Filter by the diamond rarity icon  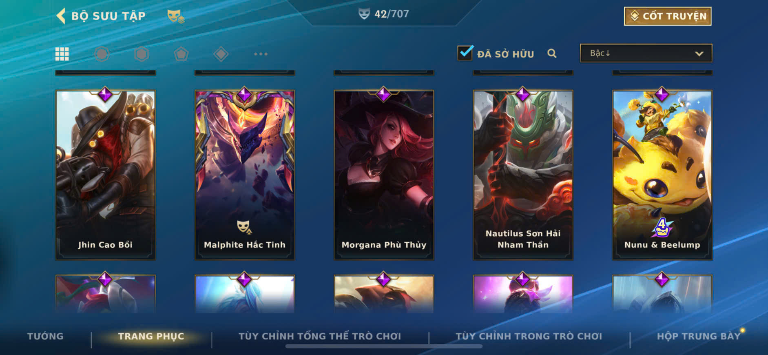221,54
